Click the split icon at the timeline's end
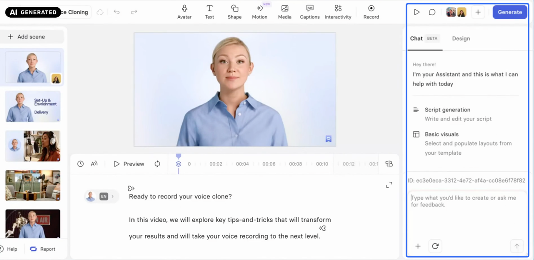534x260 pixels. coord(389,164)
